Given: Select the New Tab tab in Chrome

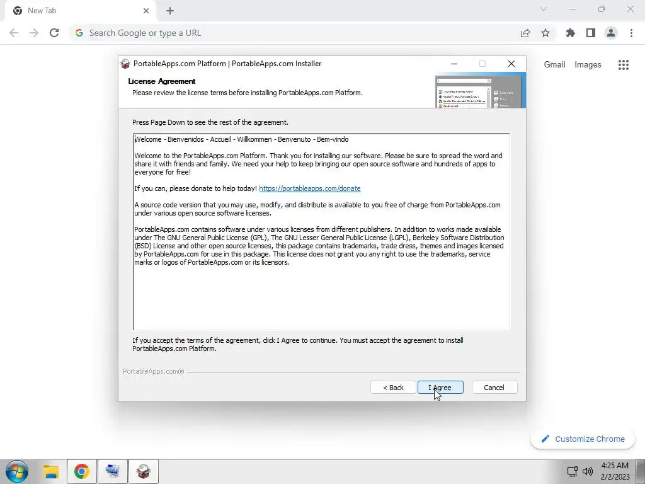Looking at the screenshot, I should pyautogui.click(x=81, y=11).
